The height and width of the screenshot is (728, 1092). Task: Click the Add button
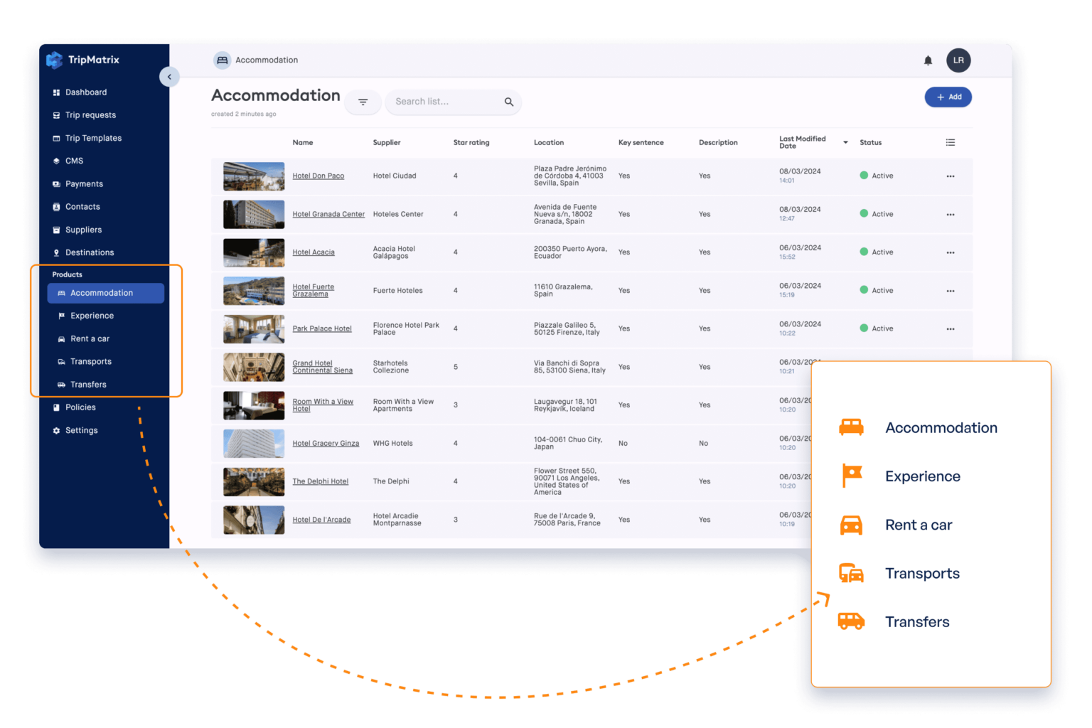(x=948, y=97)
